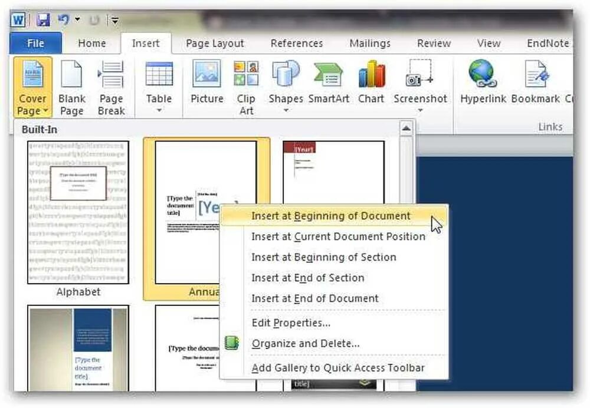Insert a Page Break
Viewport: 590px width, 408px height.
click(x=111, y=88)
